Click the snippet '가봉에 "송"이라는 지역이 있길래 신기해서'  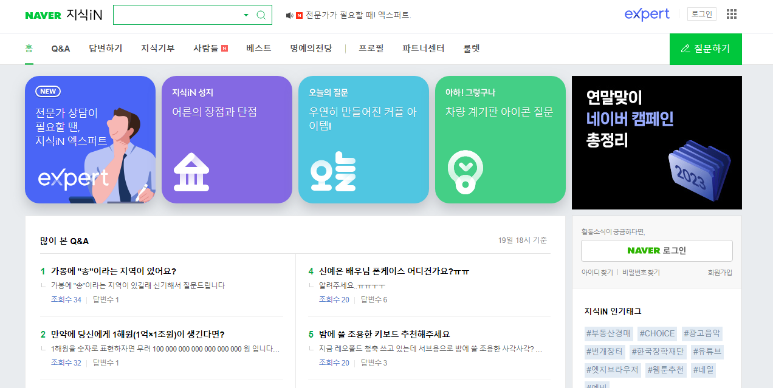pyautogui.click(x=138, y=285)
